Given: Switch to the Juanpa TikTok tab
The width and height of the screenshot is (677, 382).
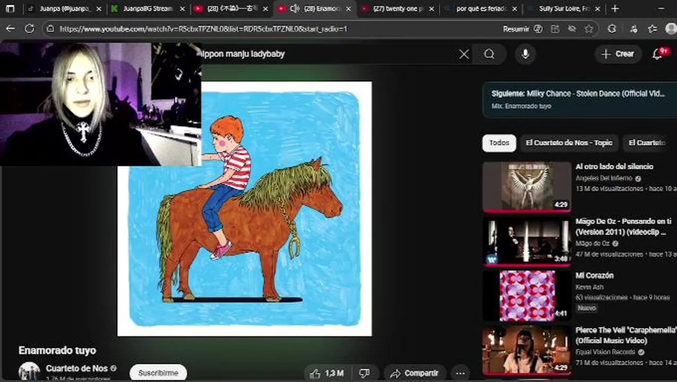Looking at the screenshot, I should coord(64,8).
